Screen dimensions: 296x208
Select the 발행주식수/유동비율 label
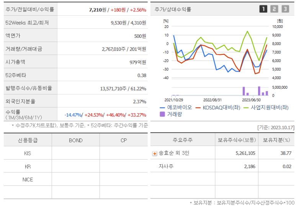click(x=29, y=88)
